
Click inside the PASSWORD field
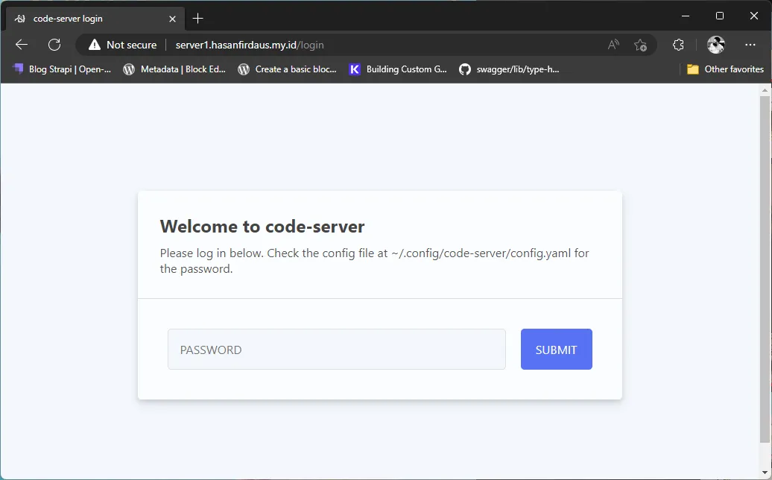coord(336,349)
